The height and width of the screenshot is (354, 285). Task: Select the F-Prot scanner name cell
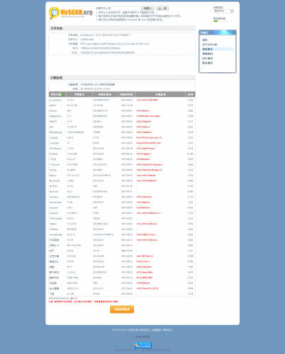[x=52, y=159]
